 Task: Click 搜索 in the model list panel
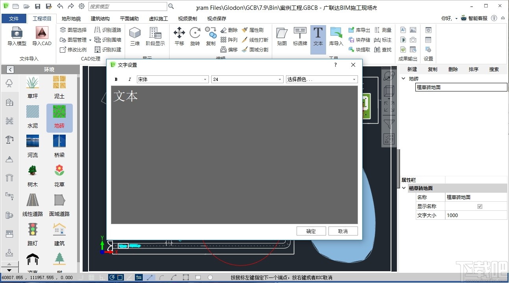494,69
